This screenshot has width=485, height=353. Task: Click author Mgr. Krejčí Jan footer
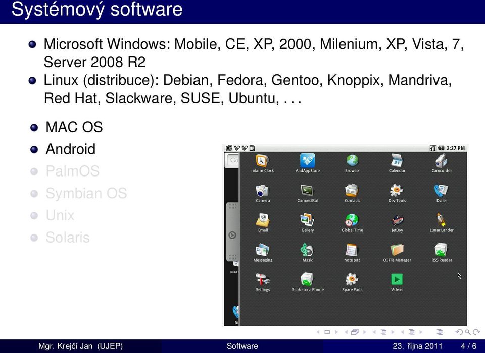[80, 346]
